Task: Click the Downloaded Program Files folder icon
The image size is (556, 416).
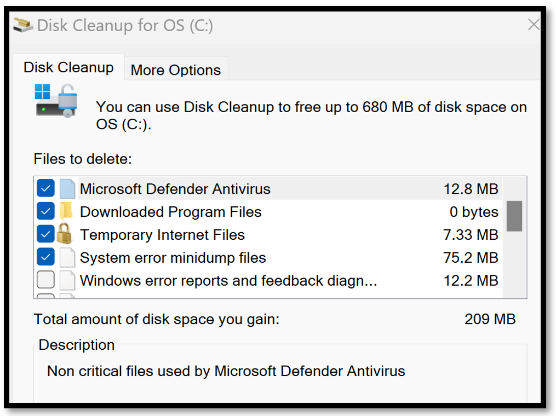Action: tap(67, 211)
